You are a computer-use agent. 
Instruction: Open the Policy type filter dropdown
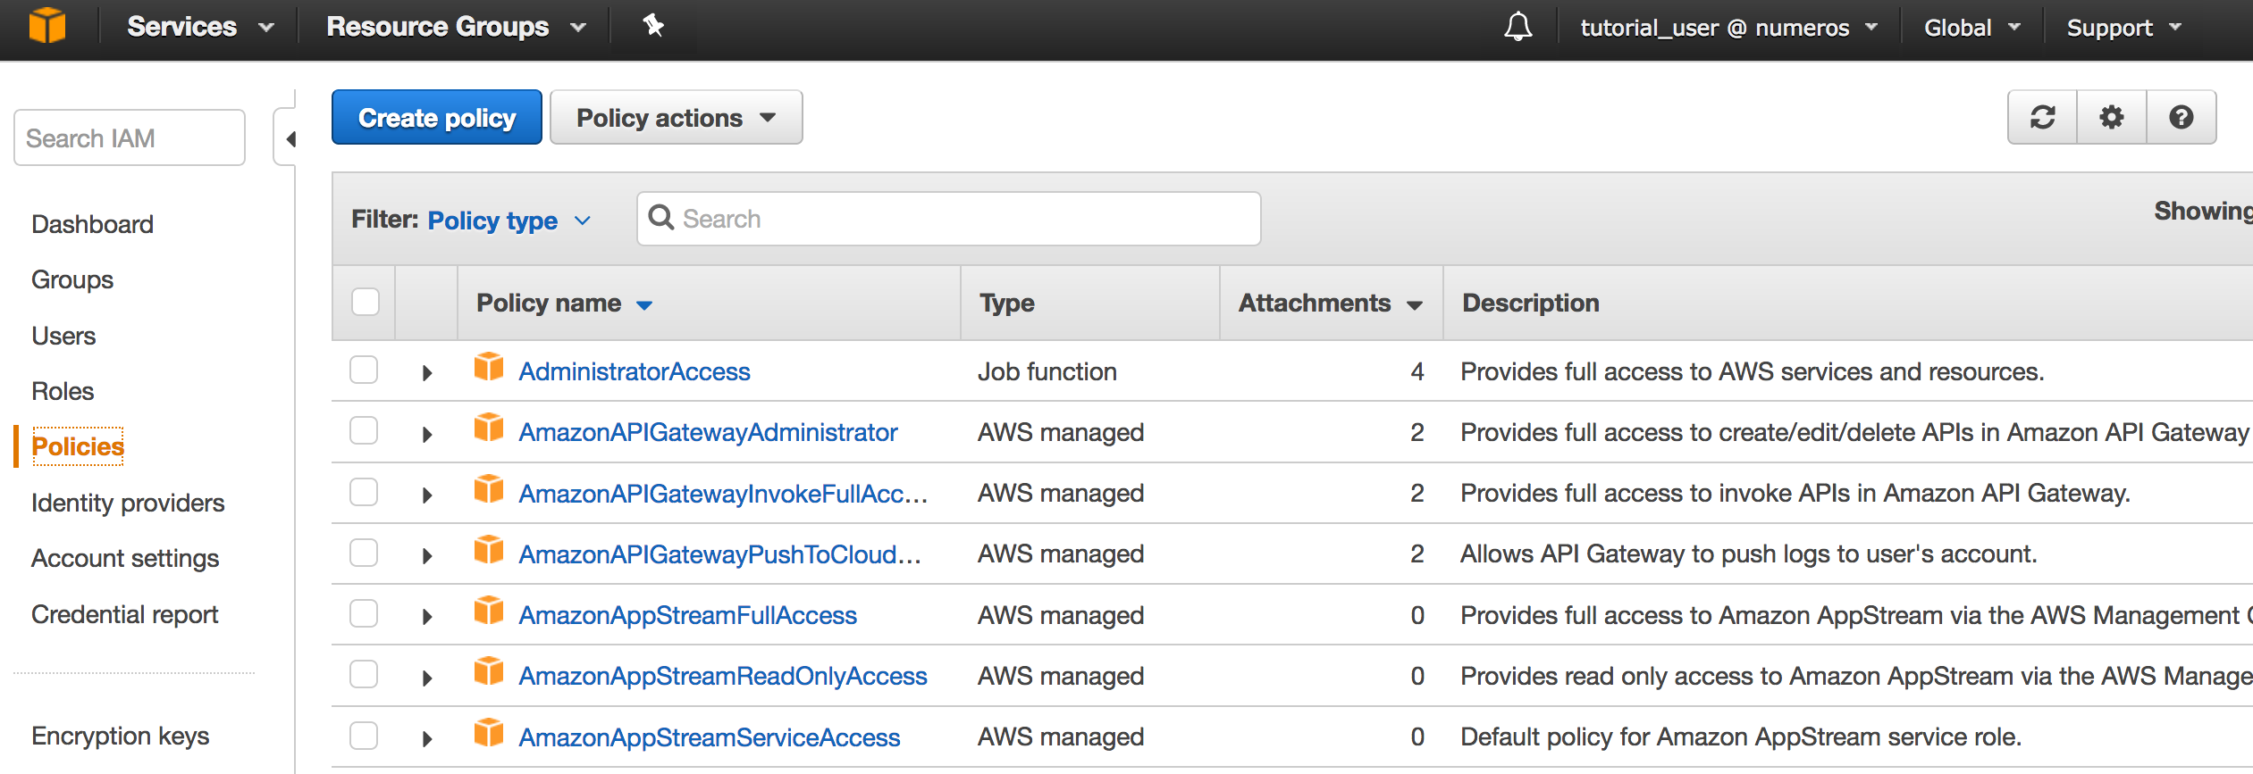tap(509, 221)
